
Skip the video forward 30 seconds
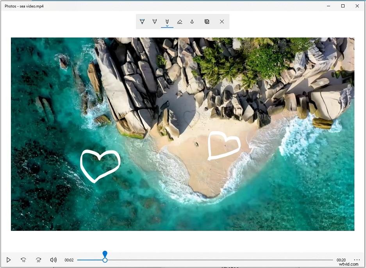click(x=38, y=259)
